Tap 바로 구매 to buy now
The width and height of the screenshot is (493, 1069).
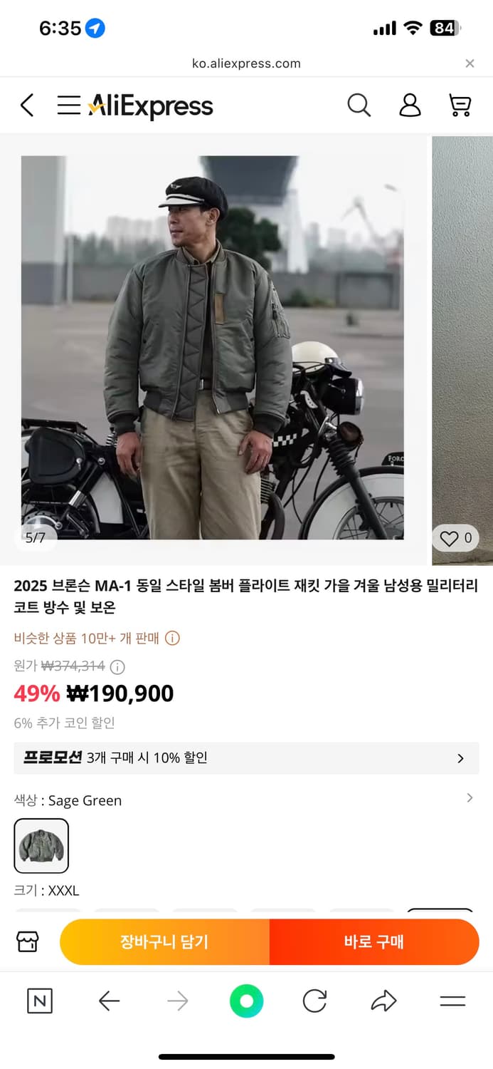[375, 941]
